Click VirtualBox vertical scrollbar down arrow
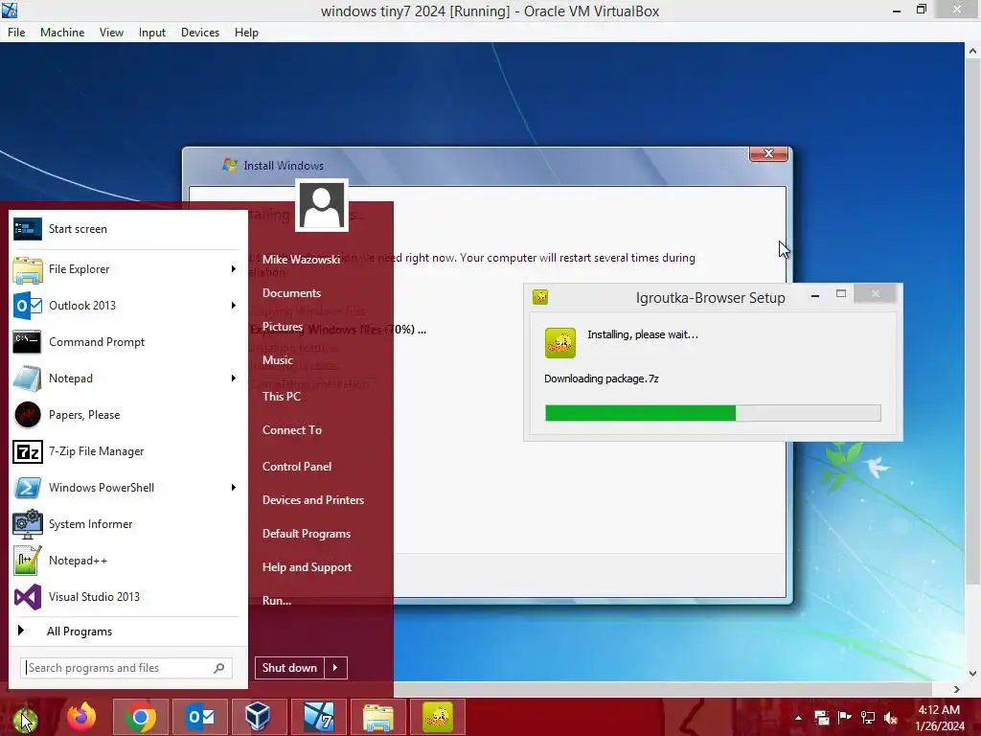 [x=972, y=674]
